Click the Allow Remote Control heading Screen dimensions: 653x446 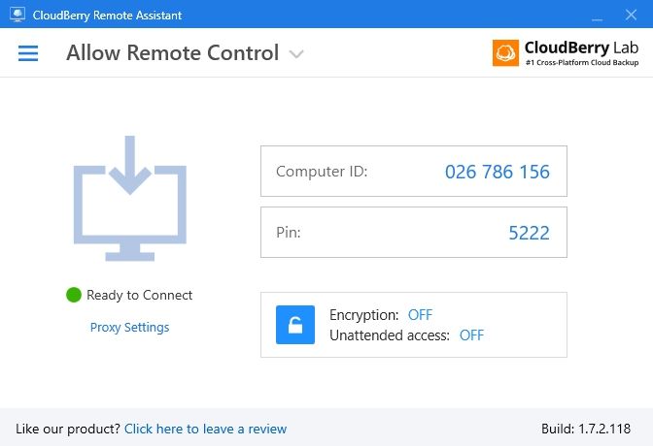pyautogui.click(x=172, y=52)
